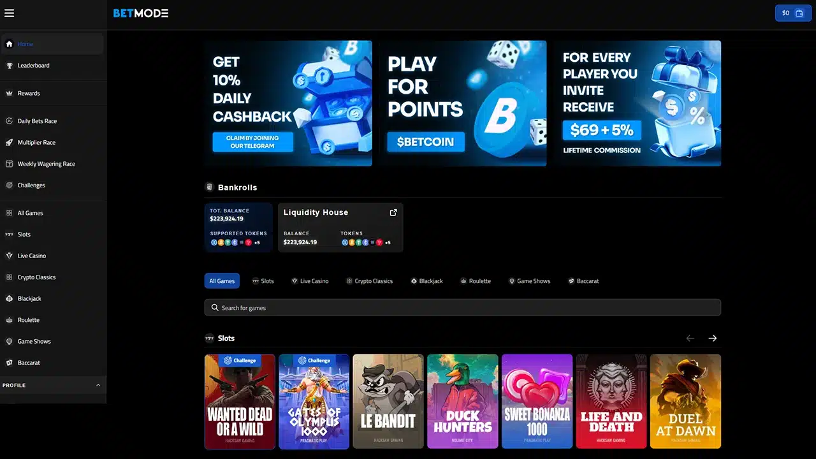
Task: Click Challenge badge on Wanted Dead card
Action: pyautogui.click(x=240, y=360)
